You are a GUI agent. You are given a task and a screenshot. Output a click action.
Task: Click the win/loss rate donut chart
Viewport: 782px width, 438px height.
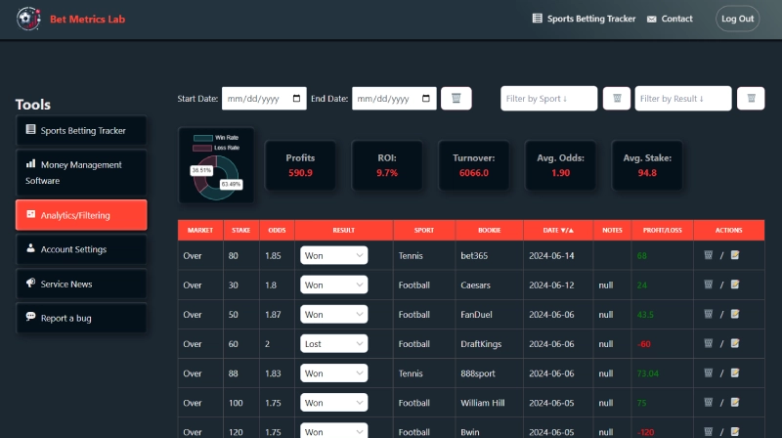216,178
